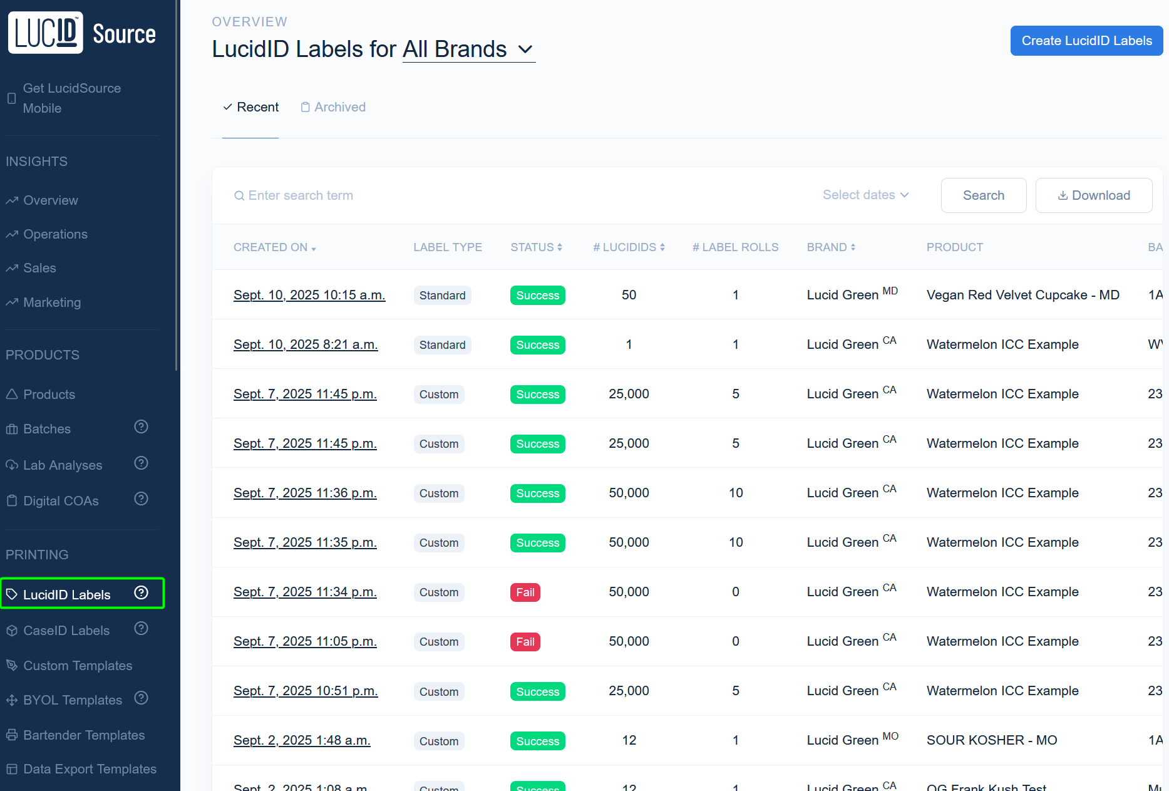Expand the Select dates picker

866,195
